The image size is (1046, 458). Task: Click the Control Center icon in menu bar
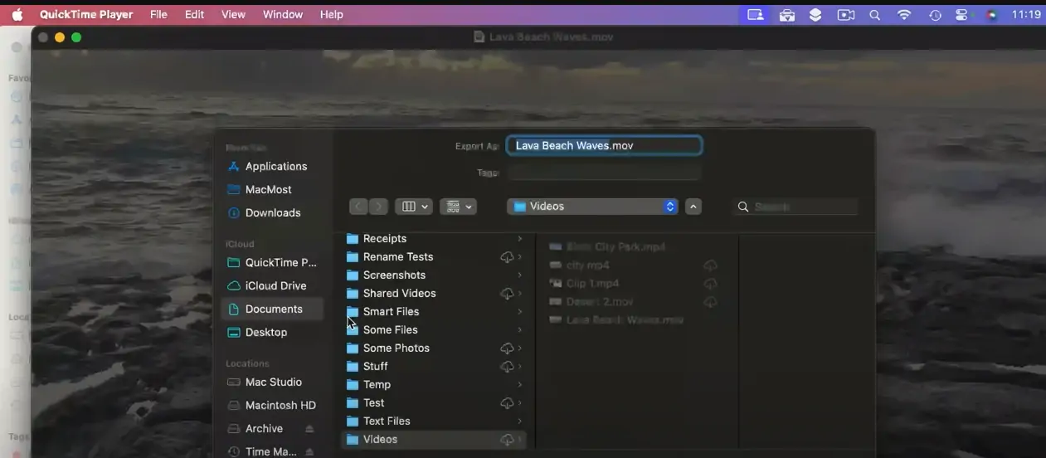pyautogui.click(x=961, y=15)
